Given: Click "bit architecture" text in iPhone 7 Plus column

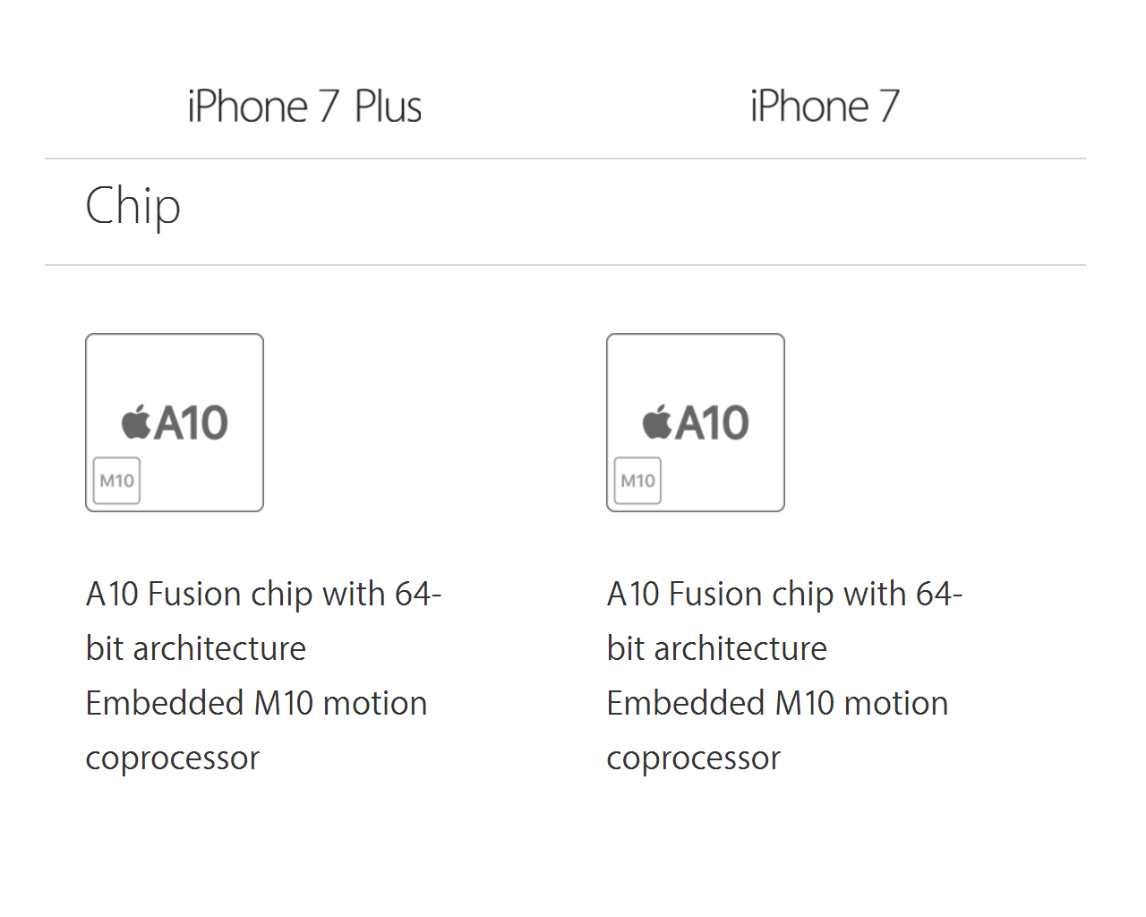Looking at the screenshot, I should tap(196, 649).
